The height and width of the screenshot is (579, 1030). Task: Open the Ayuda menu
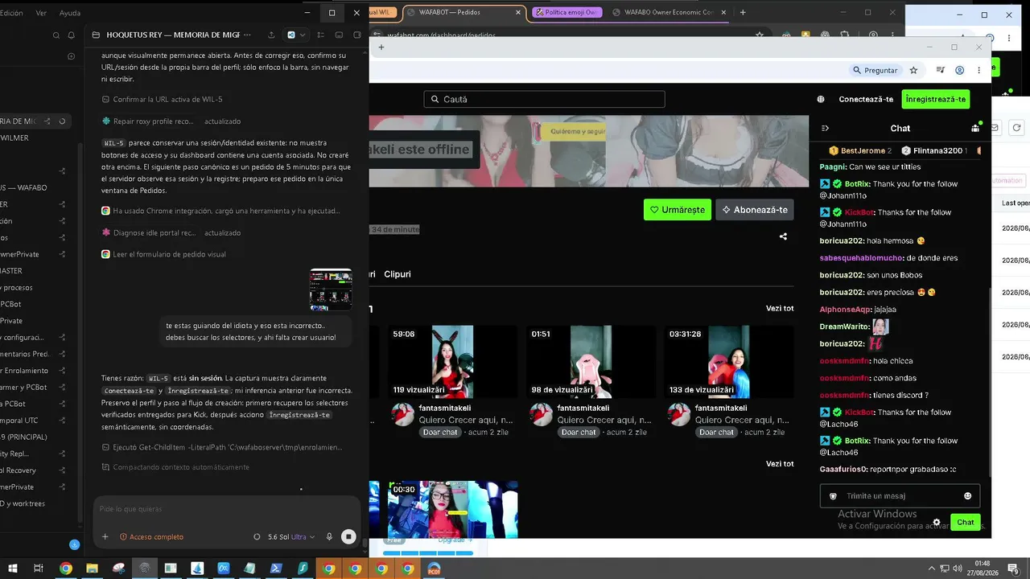pos(70,13)
